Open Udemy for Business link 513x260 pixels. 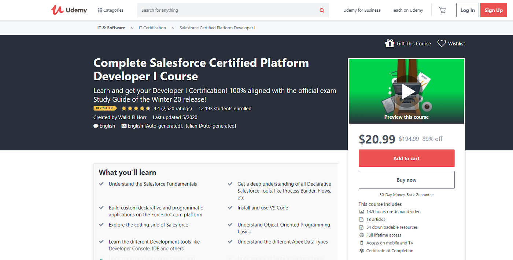pyautogui.click(x=362, y=10)
